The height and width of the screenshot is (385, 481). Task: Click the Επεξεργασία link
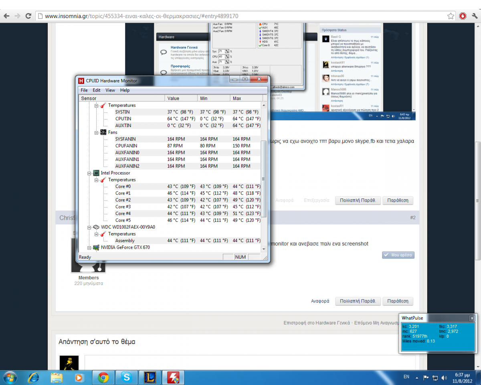coord(317,200)
